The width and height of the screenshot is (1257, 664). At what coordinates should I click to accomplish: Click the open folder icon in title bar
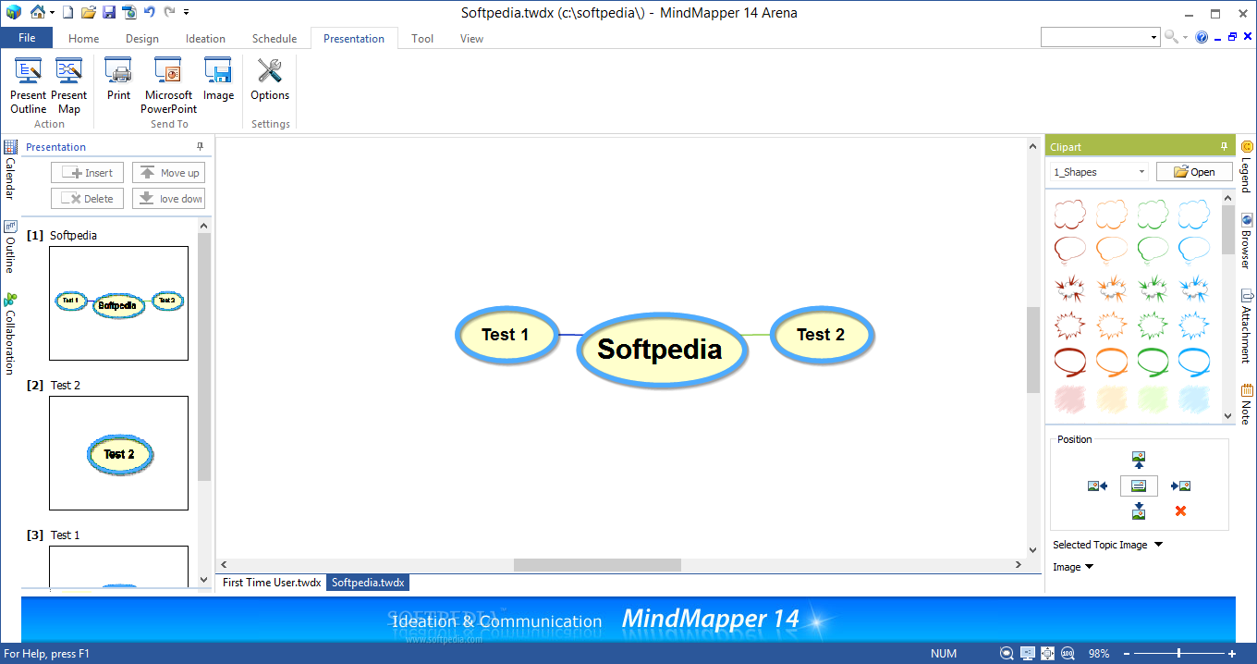[x=89, y=12]
